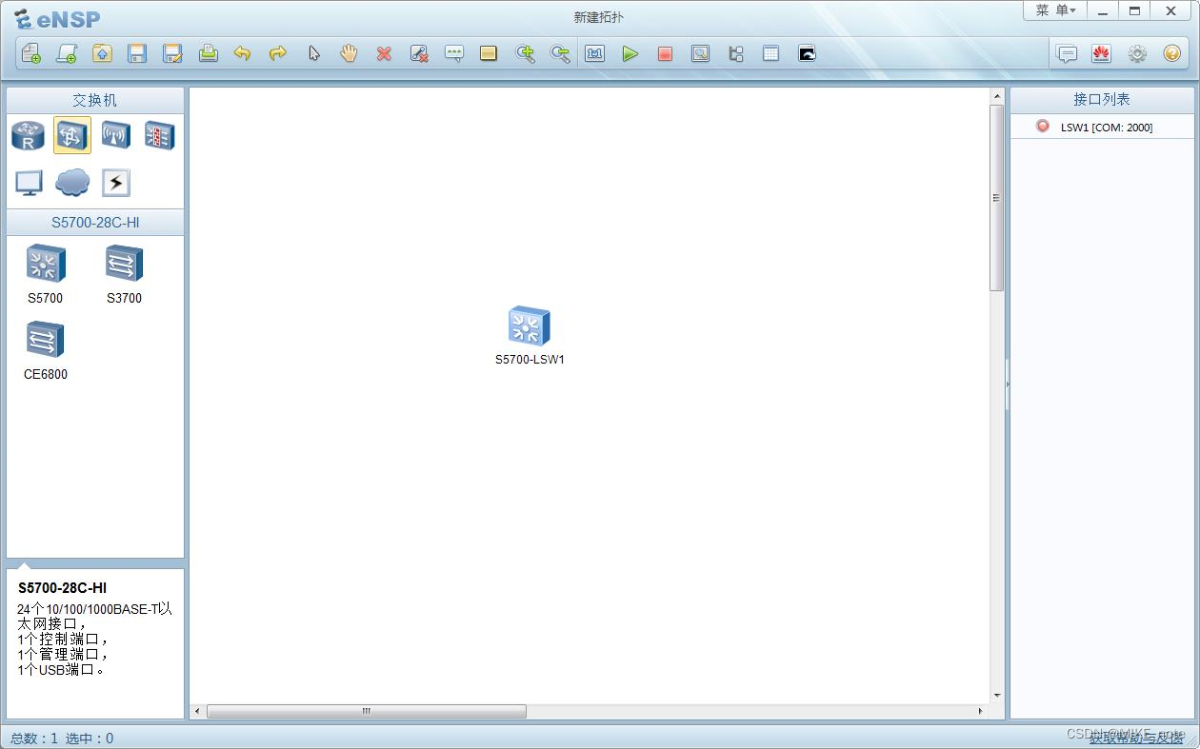This screenshot has height=749, width=1200.
Task: Click the scroll left arrow of canvas
Action: tap(198, 711)
